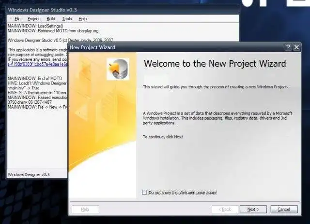Screen dimensions: 310x224
Task: Click the 'This wizard will guide you' description
Action: pos(215,87)
